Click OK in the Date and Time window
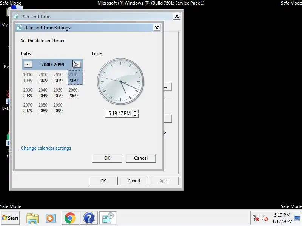The width and height of the screenshot is (302, 226). tap(103, 181)
